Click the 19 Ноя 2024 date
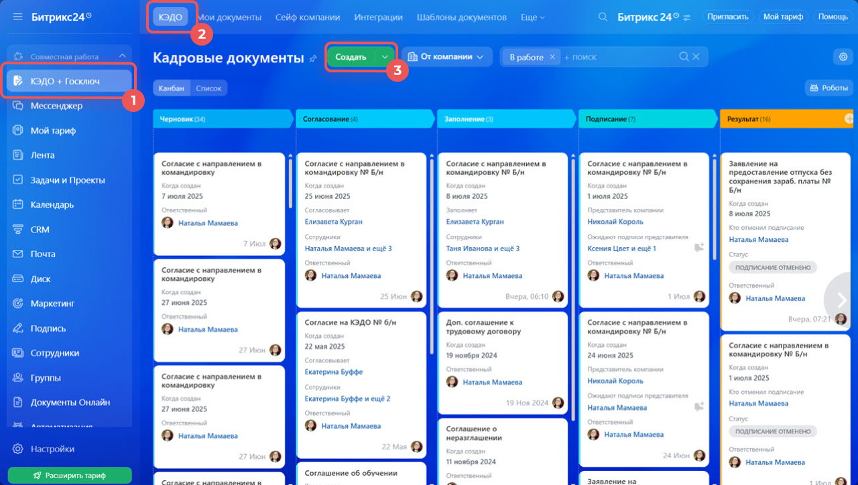 click(528, 403)
